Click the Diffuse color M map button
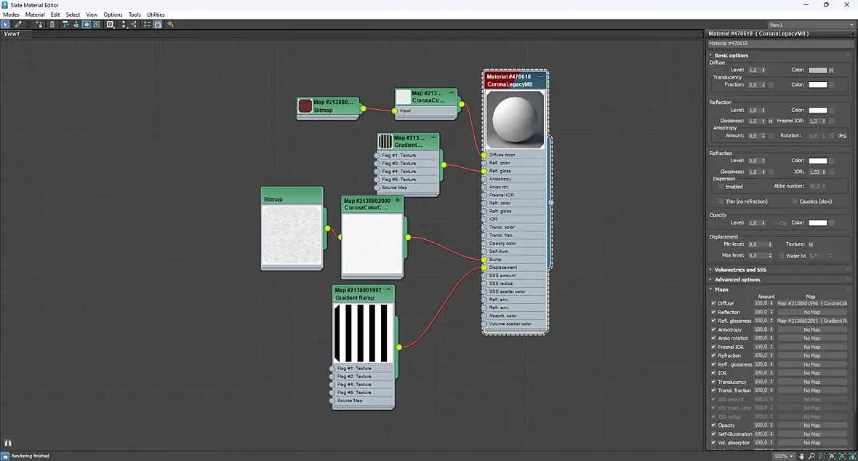The width and height of the screenshot is (858, 461). (x=830, y=70)
